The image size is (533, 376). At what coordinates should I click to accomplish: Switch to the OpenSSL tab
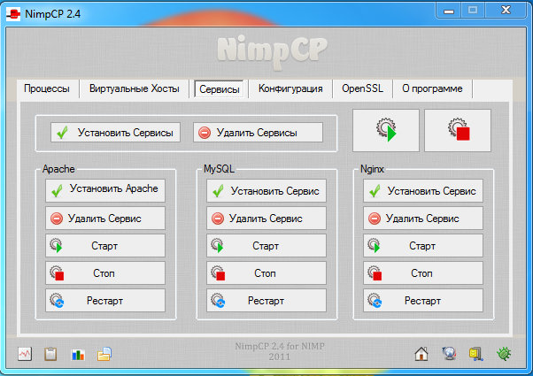pyautogui.click(x=362, y=88)
